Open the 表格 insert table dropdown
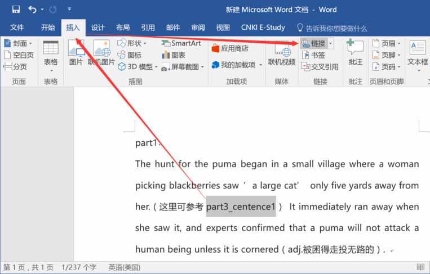Viewport: 430px width, 274px height. (x=51, y=57)
